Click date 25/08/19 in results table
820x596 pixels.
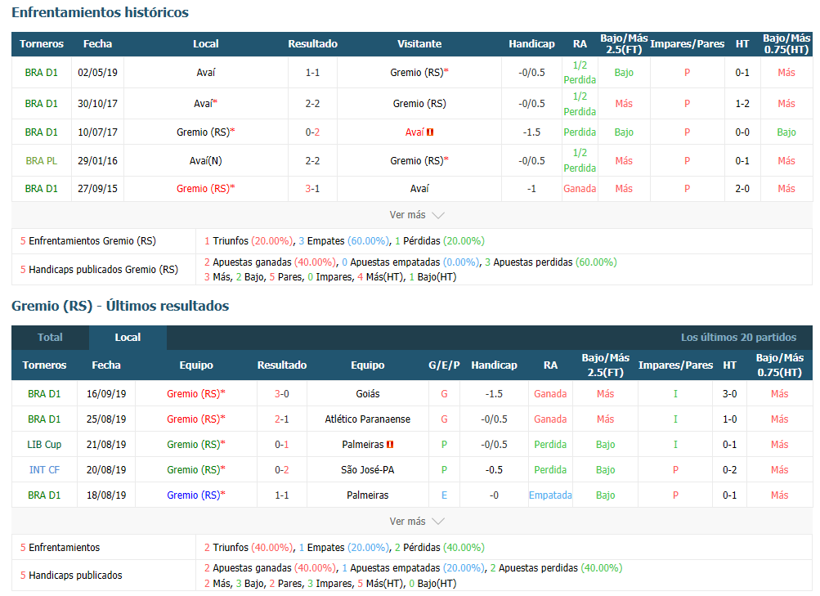tap(106, 419)
